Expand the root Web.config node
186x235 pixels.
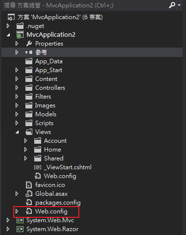click(17, 211)
